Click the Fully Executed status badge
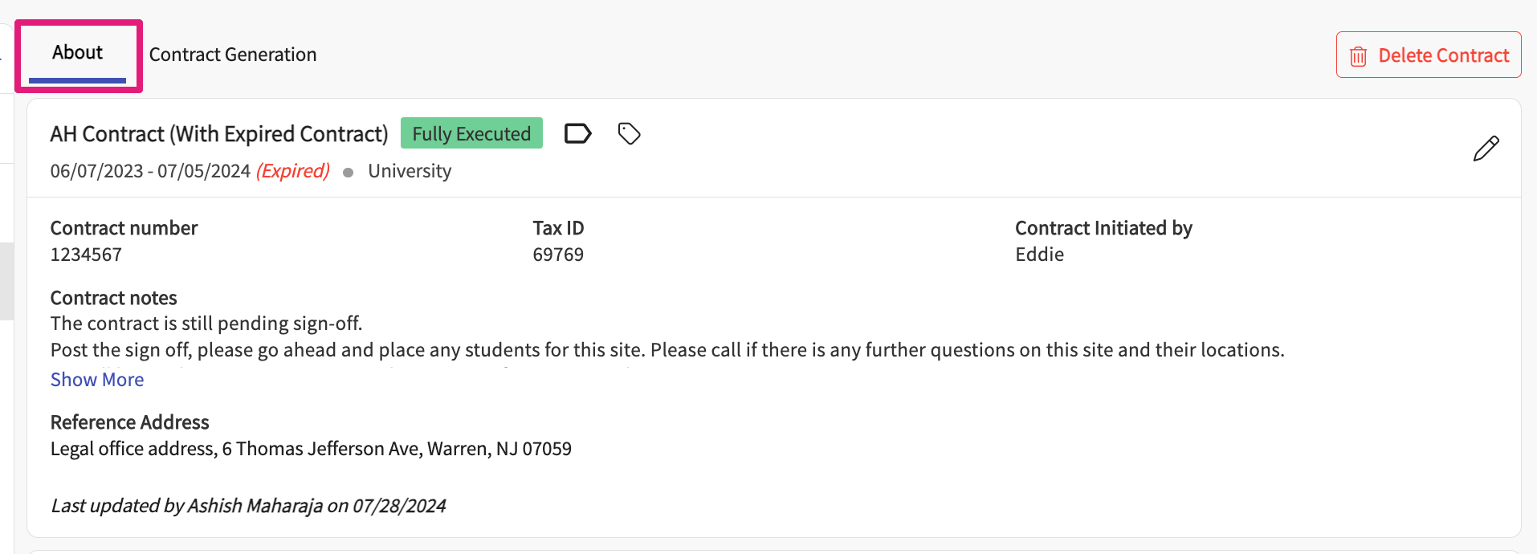The height and width of the screenshot is (554, 1537). click(471, 133)
